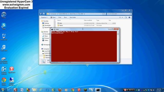Click the Open toolbar button
Image resolution: width=164 pixels, height=92 pixels.
53,17
